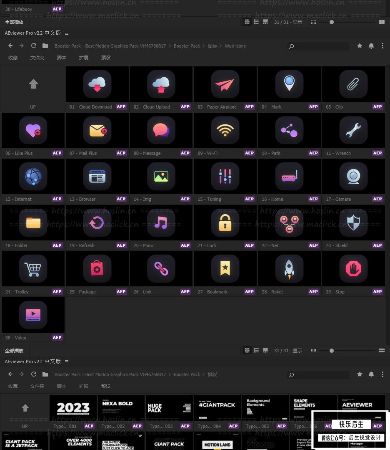
Task: Click the AEP badge on 06 - Like Plus
Action: (57, 153)
